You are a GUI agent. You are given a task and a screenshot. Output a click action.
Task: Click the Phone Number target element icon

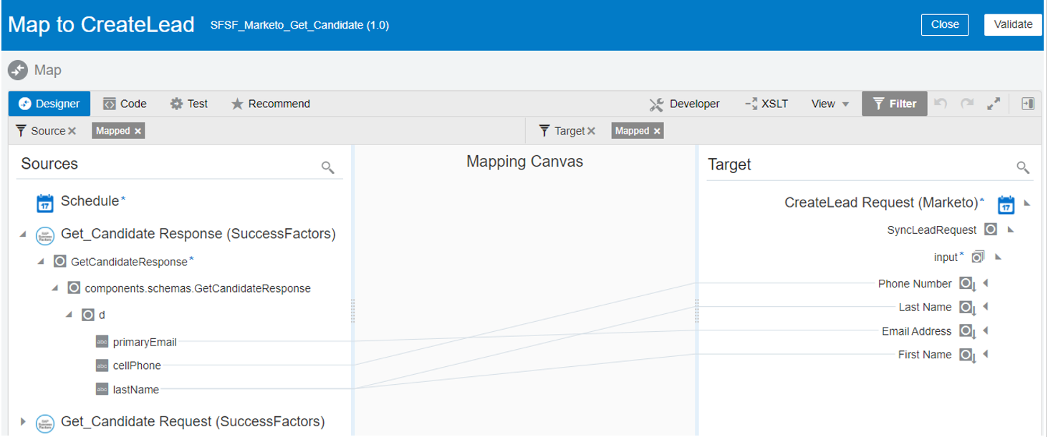coord(968,285)
